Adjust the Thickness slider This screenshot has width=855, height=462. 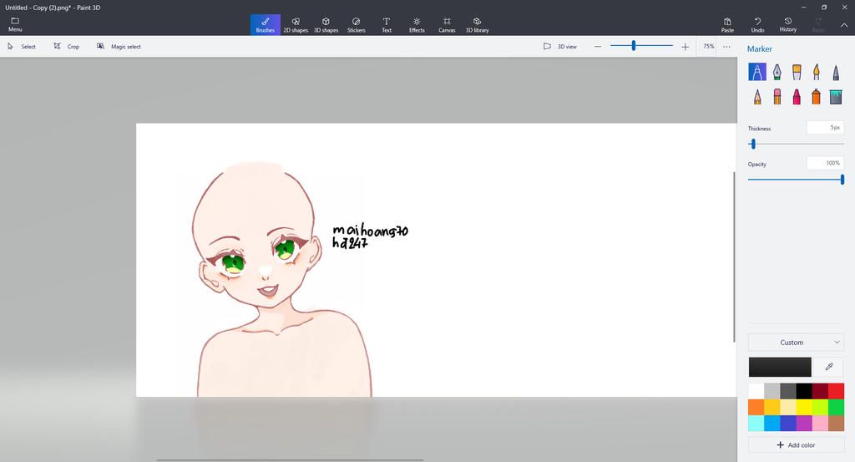tap(753, 144)
